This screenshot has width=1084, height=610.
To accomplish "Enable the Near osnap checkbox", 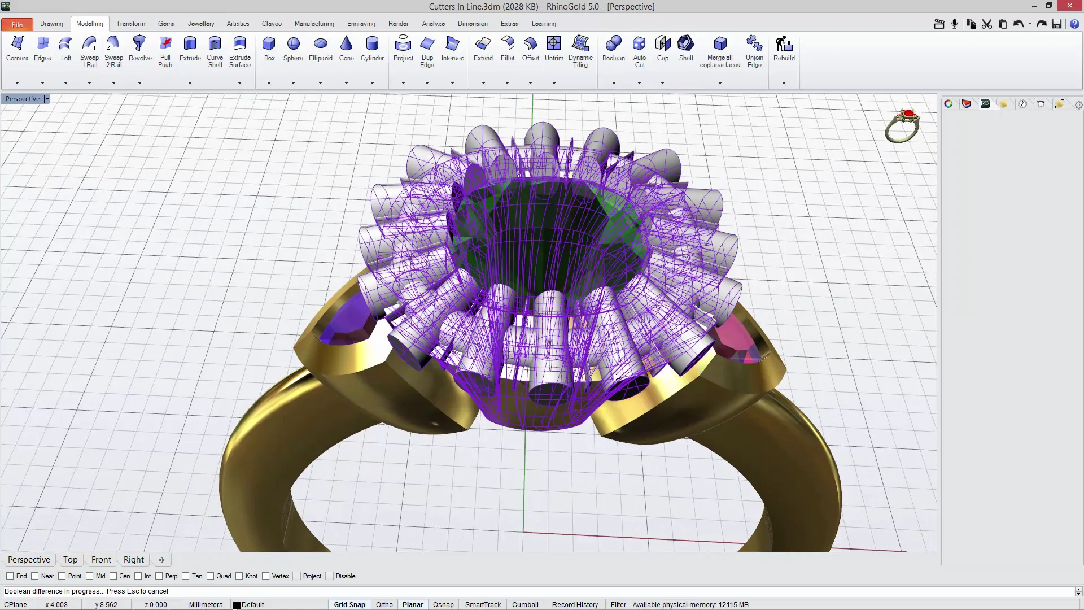I will tap(35, 576).
